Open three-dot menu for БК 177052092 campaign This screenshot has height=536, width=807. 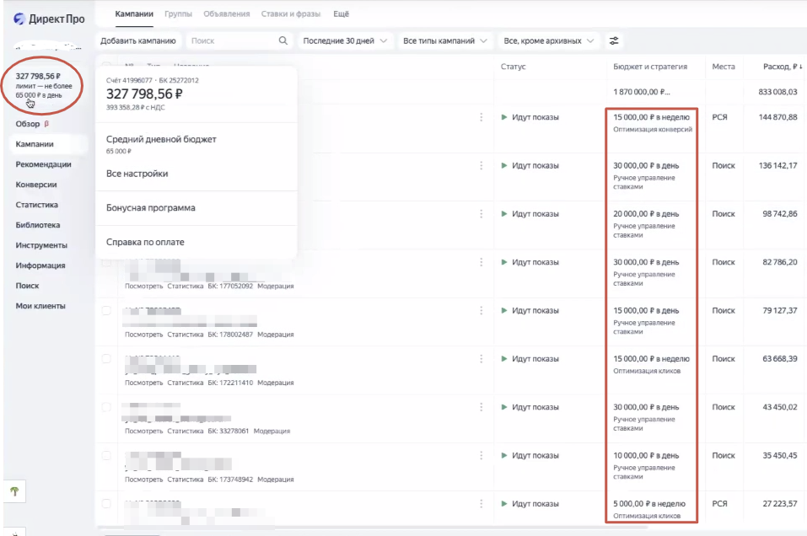point(482,262)
